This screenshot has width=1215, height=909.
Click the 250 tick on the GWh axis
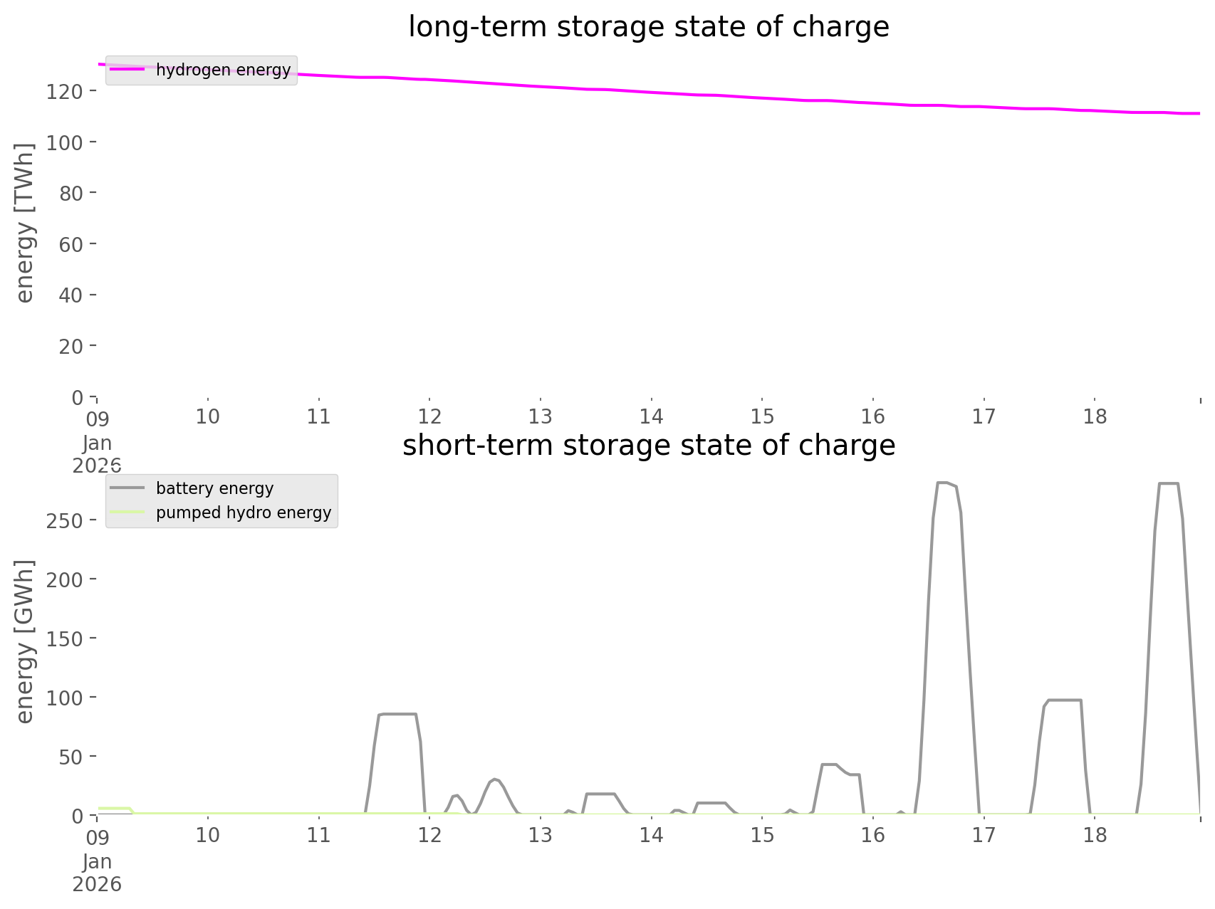[x=64, y=521]
